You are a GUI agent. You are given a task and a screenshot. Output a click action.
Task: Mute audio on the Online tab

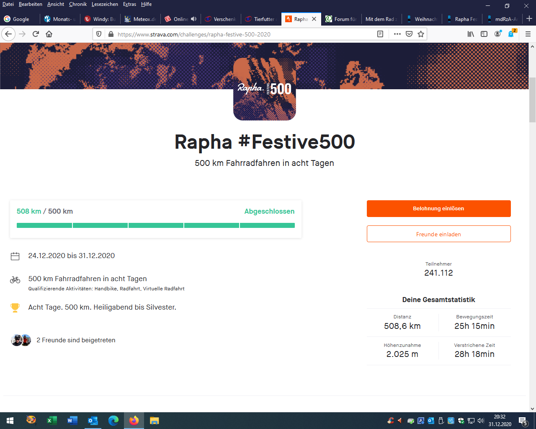[x=193, y=19]
